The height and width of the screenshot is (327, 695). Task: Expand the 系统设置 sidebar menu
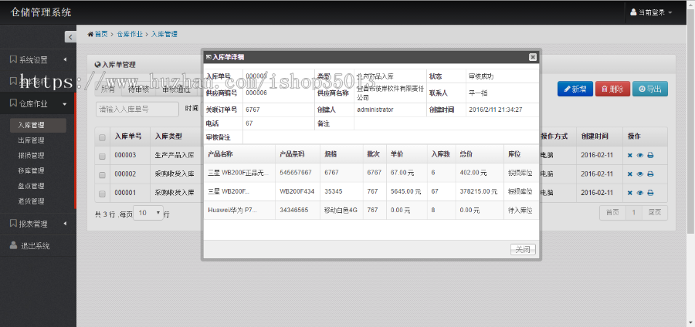coord(38,59)
